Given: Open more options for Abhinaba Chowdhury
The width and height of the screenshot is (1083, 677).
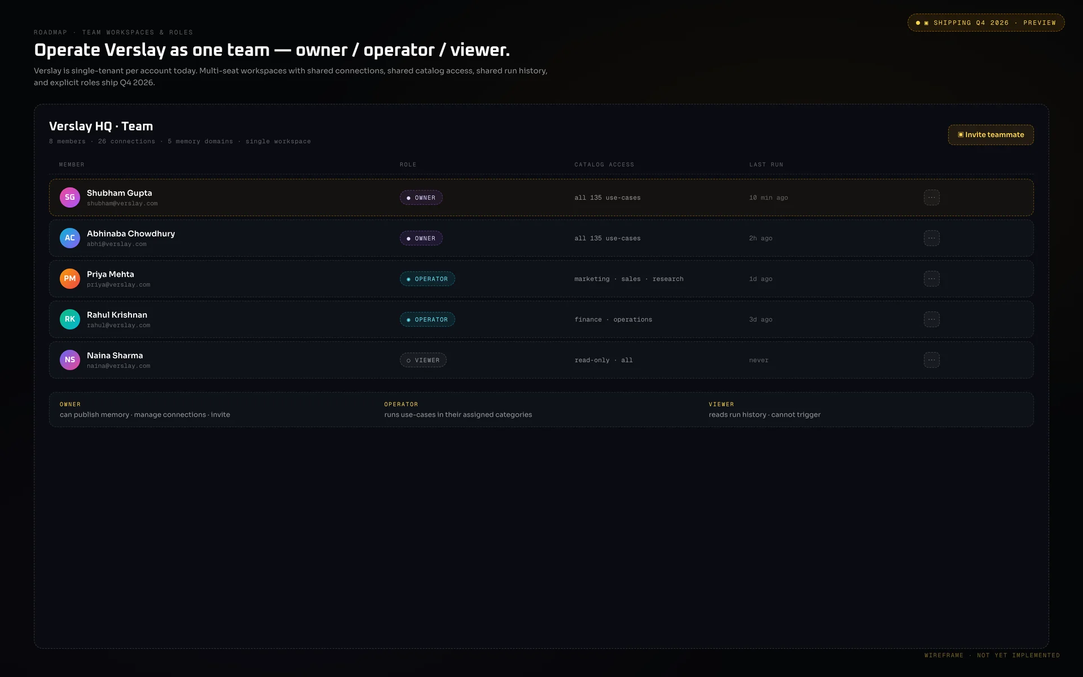Looking at the screenshot, I should click(x=931, y=238).
